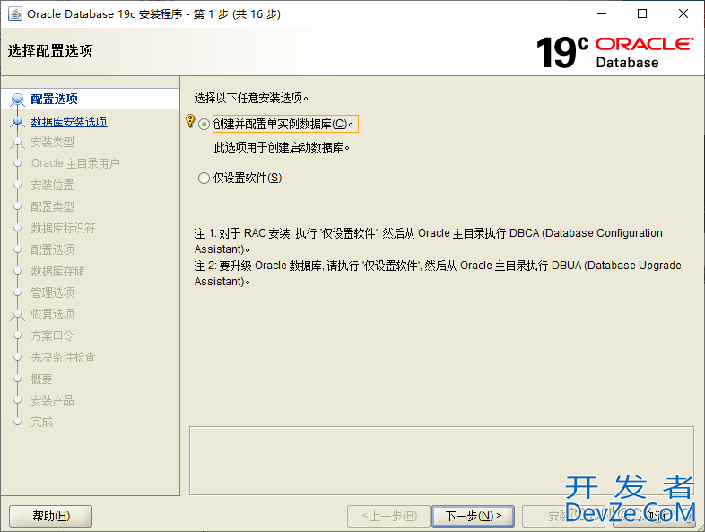The height and width of the screenshot is (532, 705).
Task: Click 数据库存储 step in sidebar
Action: click(57, 271)
